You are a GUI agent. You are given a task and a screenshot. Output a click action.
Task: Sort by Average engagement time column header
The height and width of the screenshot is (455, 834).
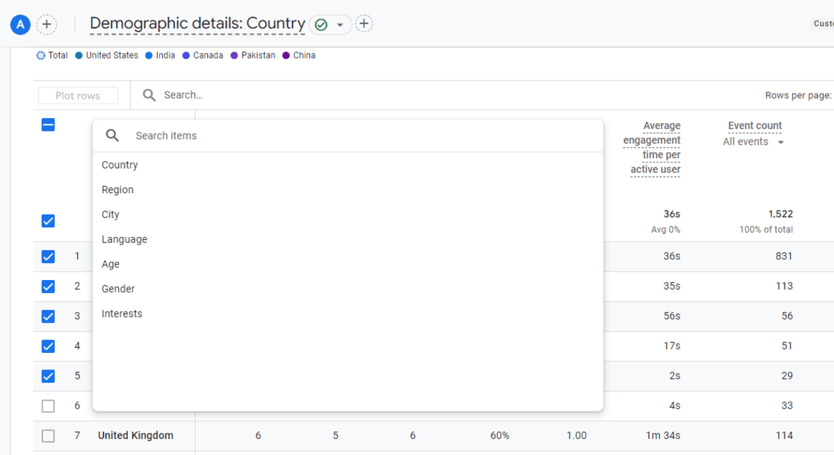(652, 147)
